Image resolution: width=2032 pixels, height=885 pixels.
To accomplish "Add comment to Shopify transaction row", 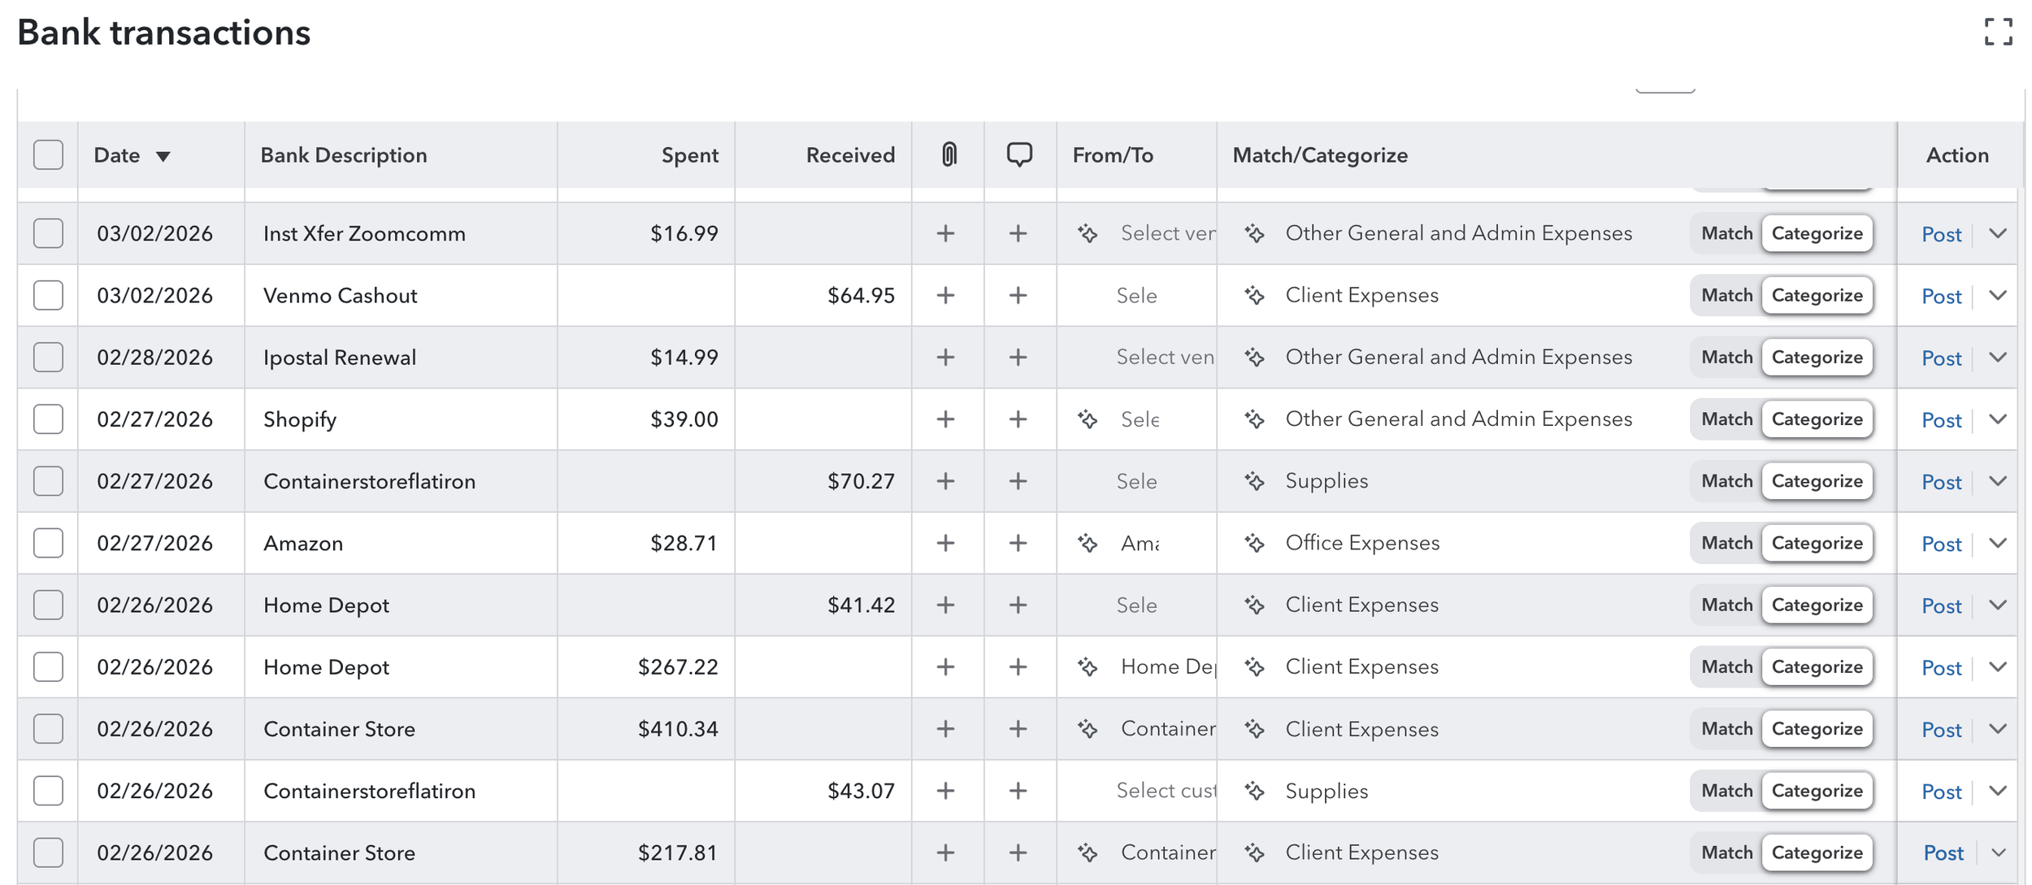I will coord(1018,419).
